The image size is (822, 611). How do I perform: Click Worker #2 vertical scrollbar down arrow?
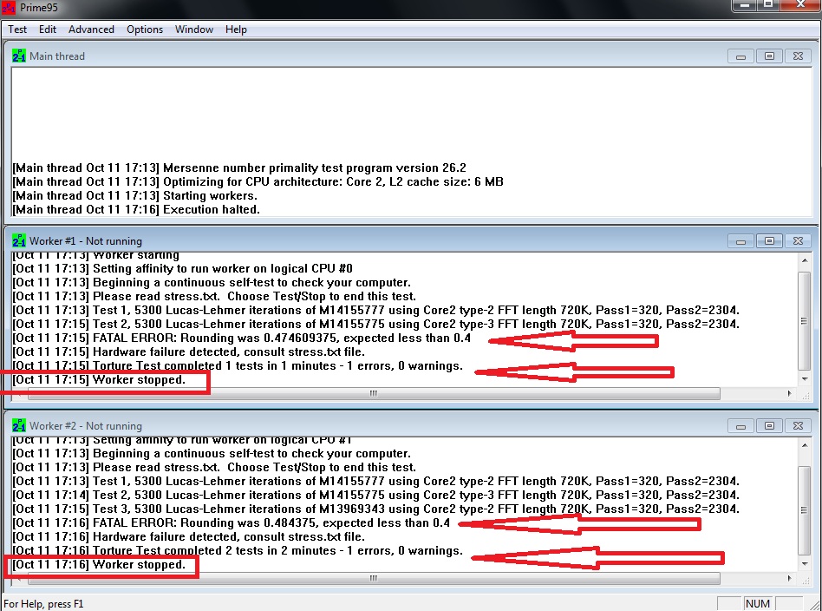804,564
